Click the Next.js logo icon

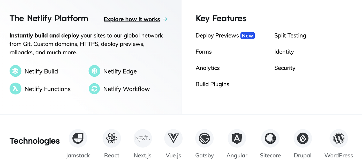tap(142, 138)
